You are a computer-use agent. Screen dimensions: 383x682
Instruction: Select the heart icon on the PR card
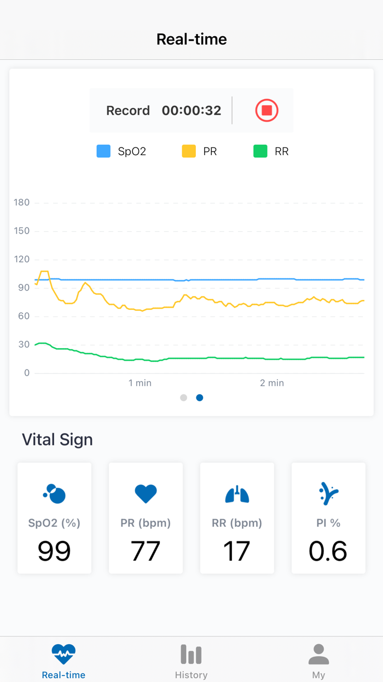point(146,493)
